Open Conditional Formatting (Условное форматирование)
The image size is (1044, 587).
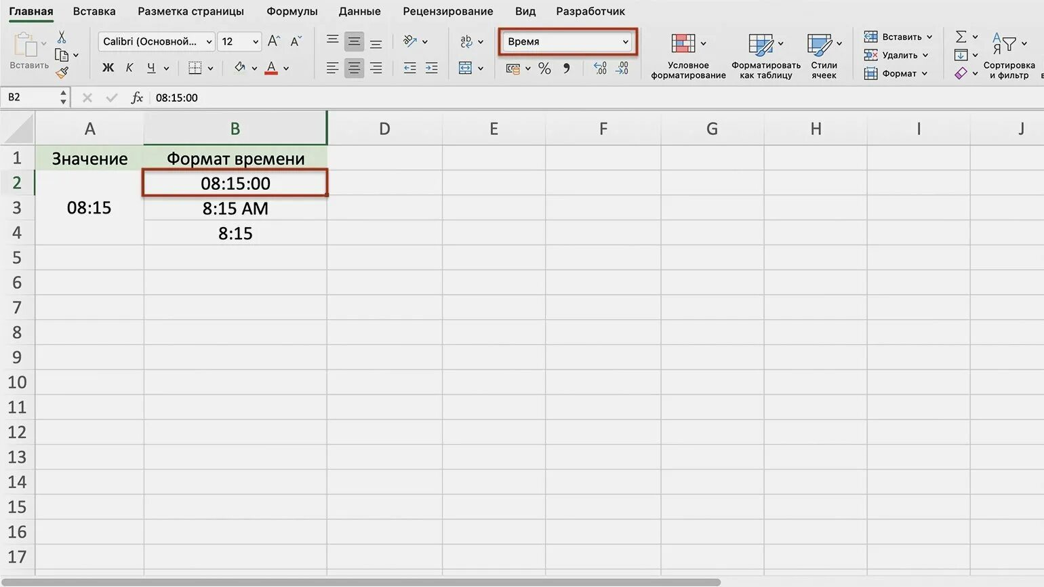click(688, 56)
